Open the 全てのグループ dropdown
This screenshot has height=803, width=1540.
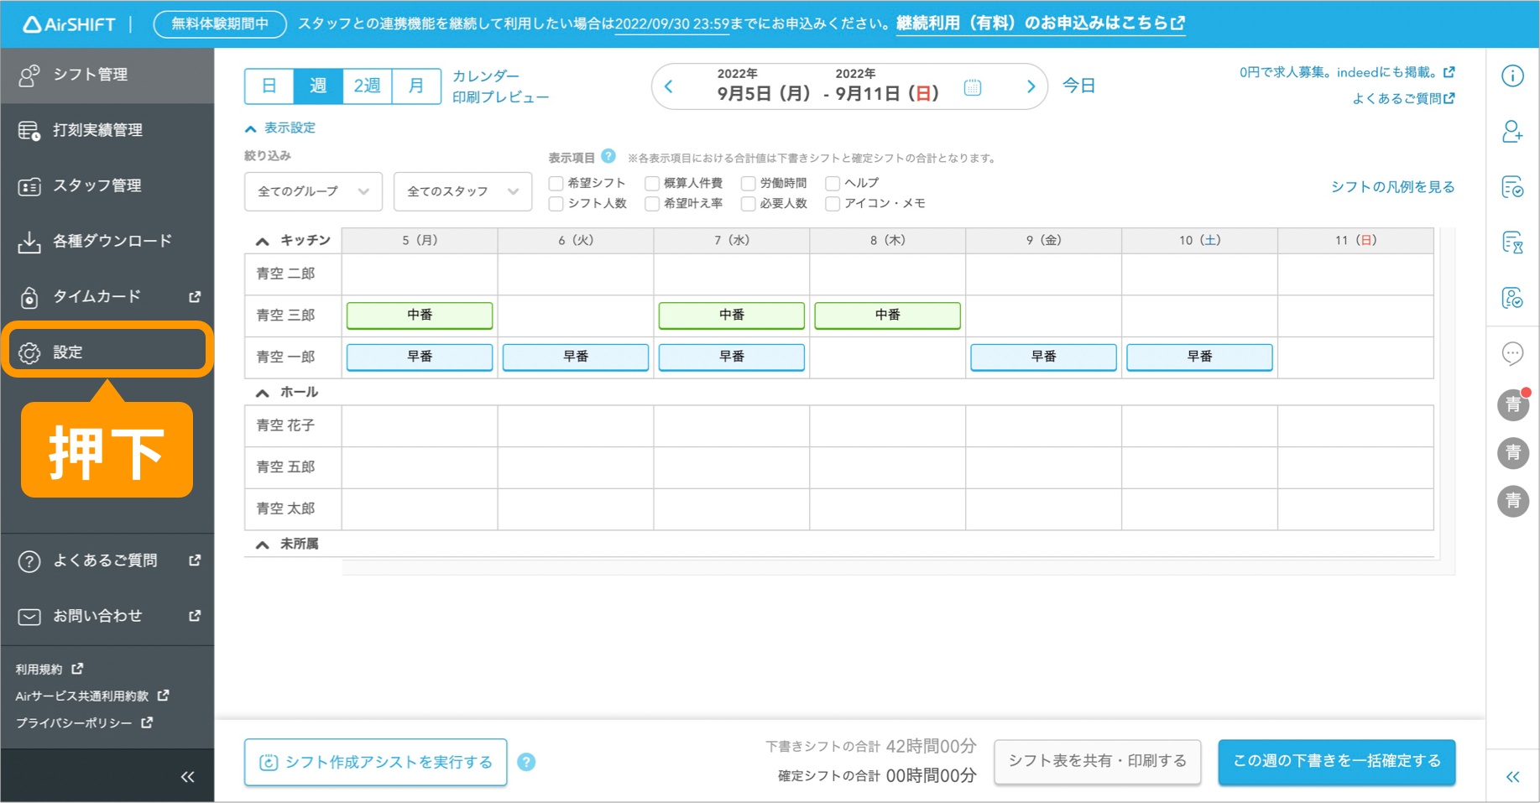point(312,191)
